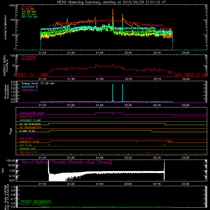
Task: Click the first cyan spike in the modulation plot
Action: (x=113, y=93)
